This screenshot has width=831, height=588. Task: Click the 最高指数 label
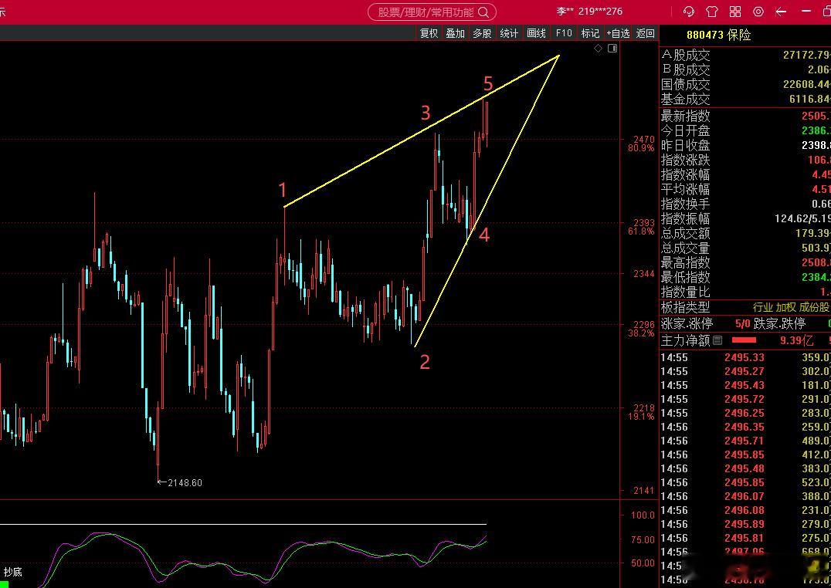pyautogui.click(x=685, y=262)
